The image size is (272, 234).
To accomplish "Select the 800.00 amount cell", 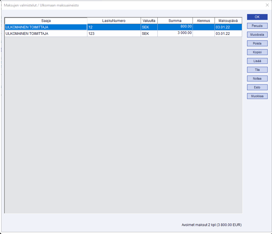I will 175,27.
